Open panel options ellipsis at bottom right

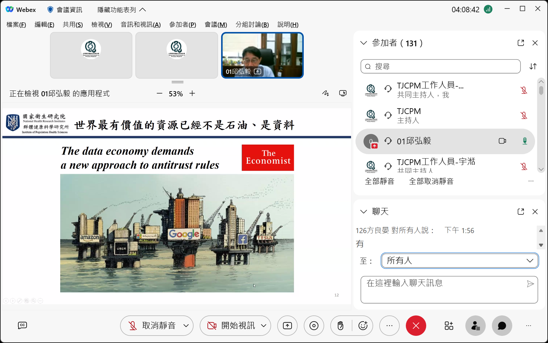pyautogui.click(x=529, y=326)
